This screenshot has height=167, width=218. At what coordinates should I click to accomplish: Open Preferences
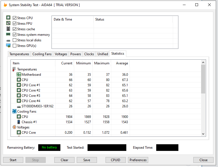(138, 160)
